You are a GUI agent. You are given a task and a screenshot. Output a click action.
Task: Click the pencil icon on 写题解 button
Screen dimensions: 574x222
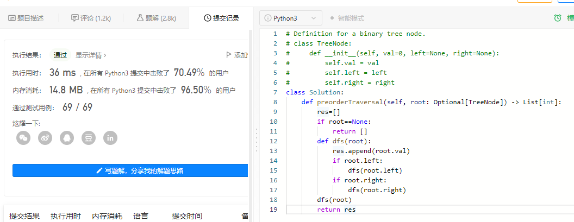click(x=99, y=170)
